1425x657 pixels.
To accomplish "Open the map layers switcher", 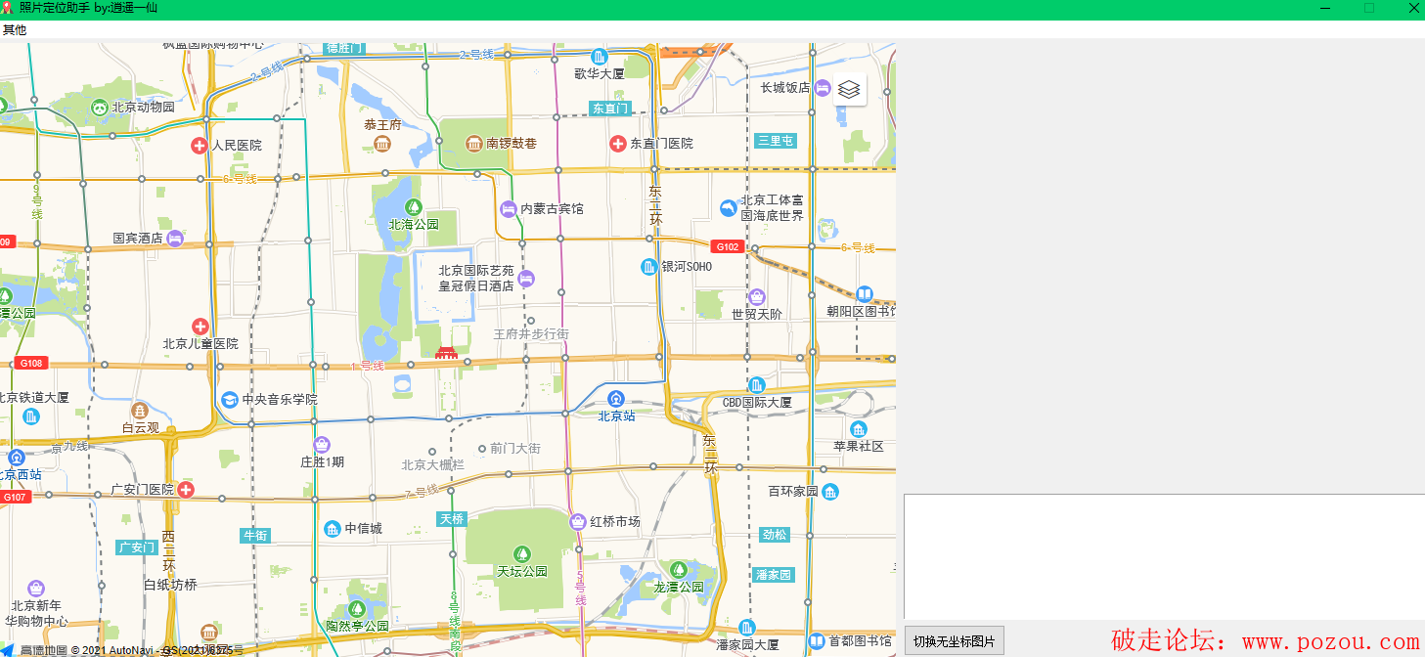I will click(x=848, y=90).
